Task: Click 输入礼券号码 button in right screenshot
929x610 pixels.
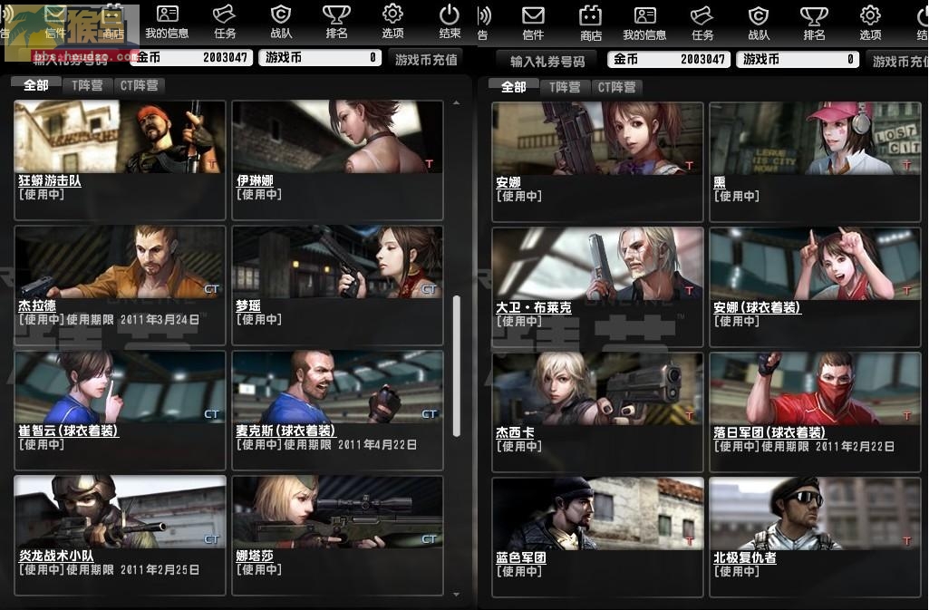Action: click(x=547, y=61)
